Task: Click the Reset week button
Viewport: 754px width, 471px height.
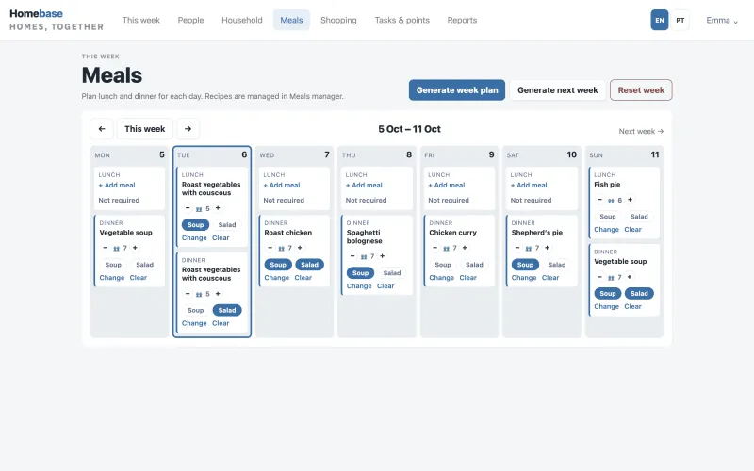Action: (641, 89)
